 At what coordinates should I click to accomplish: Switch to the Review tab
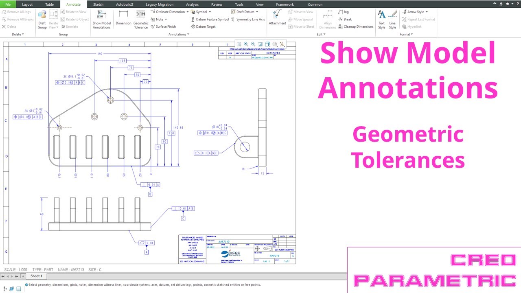(x=217, y=4)
